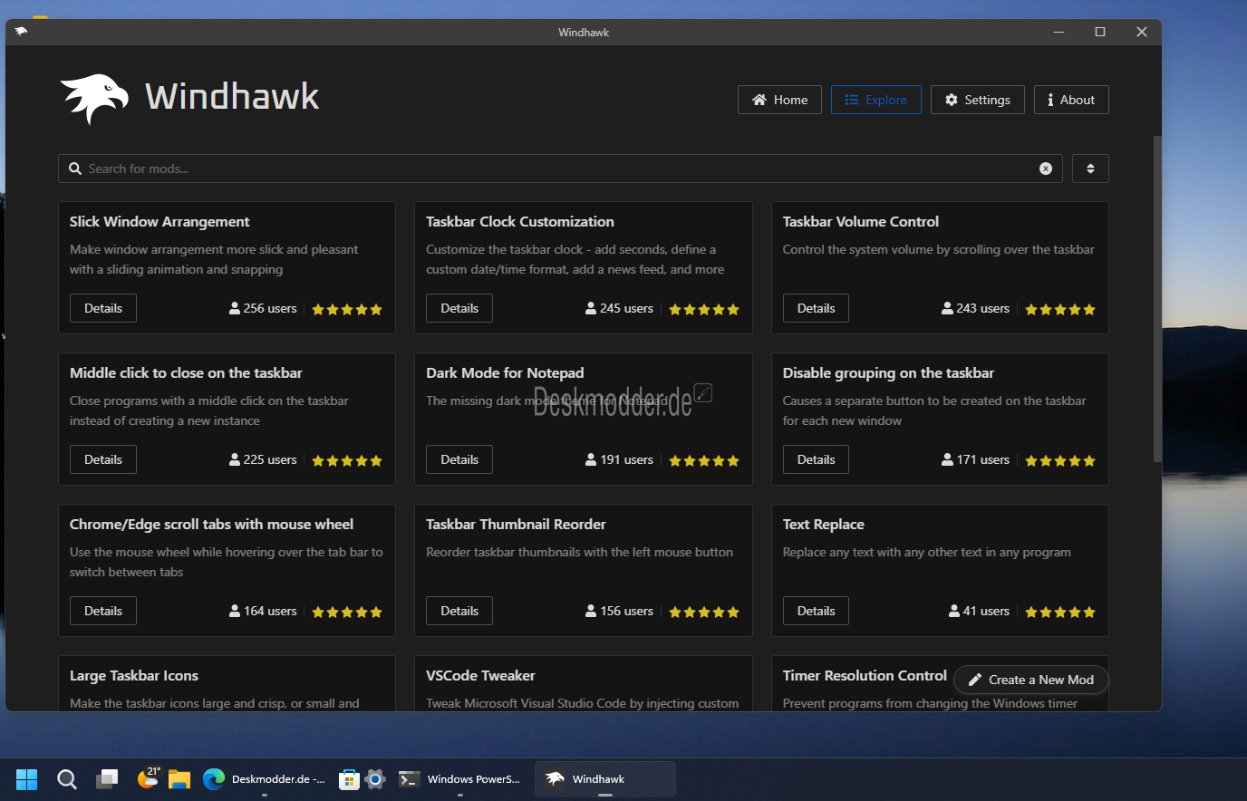Viewport: 1247px width, 801px height.
Task: Open Details for Taskbar Thumbnail Reorder
Action: point(459,611)
